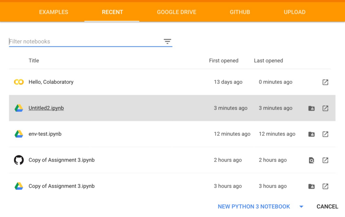
Task: Open Untitled2.ipynb in a new tab icon
Action: 325,108
